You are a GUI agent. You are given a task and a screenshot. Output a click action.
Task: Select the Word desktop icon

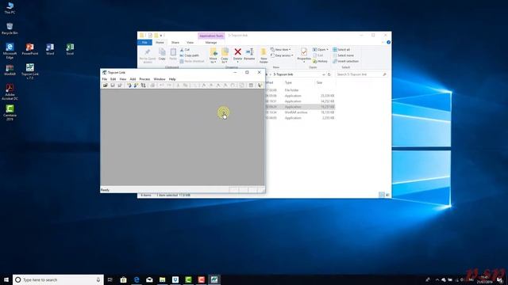click(50, 49)
